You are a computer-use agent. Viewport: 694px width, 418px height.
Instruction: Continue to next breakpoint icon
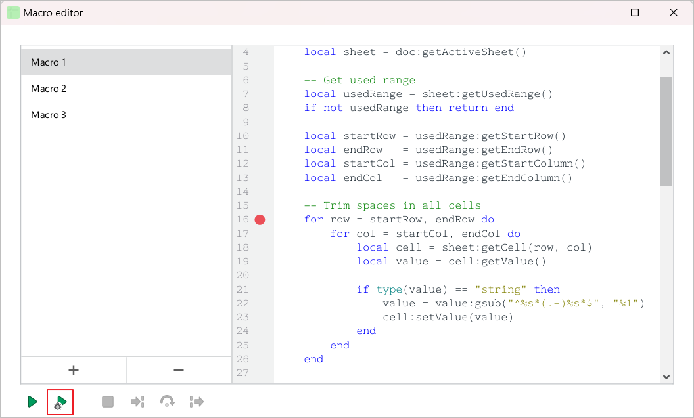(x=137, y=402)
